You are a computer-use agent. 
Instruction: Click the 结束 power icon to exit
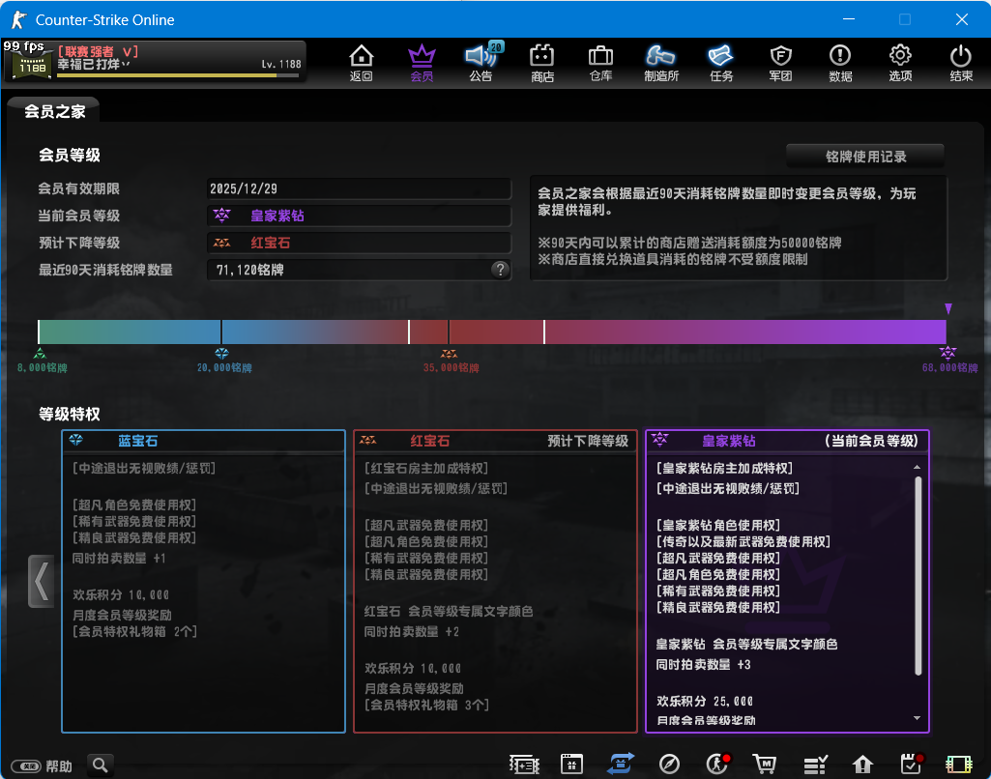click(x=961, y=62)
